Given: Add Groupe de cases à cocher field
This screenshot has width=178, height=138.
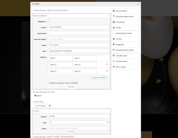Looking at the screenshot, I should click(x=125, y=17).
